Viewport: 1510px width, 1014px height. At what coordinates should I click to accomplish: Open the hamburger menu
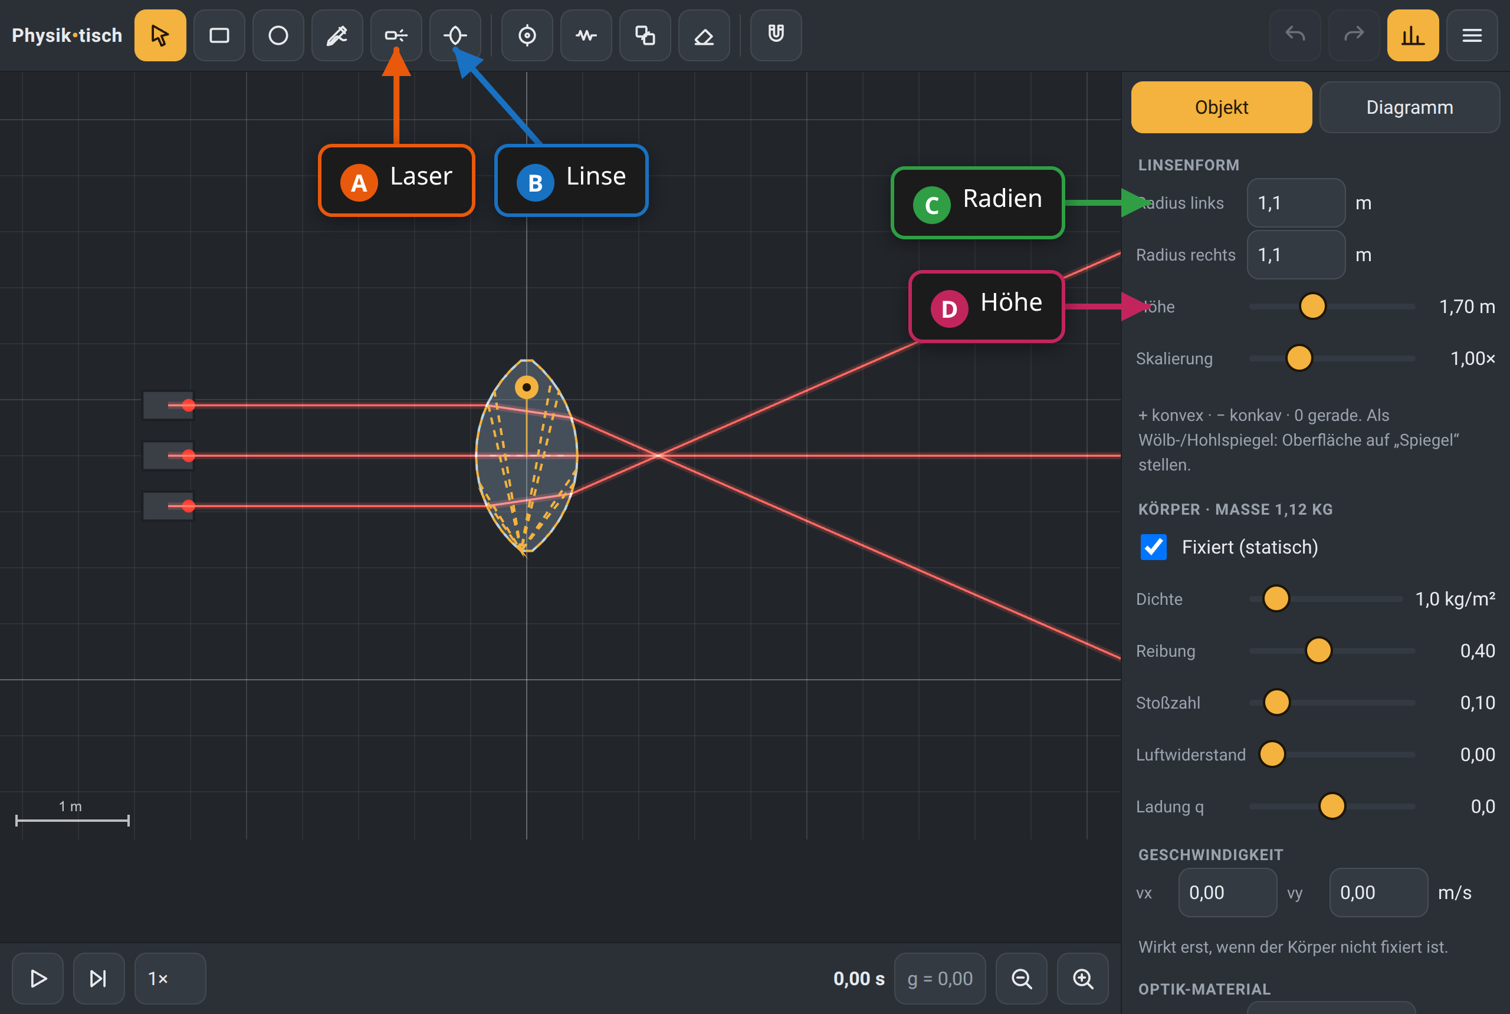click(x=1472, y=35)
